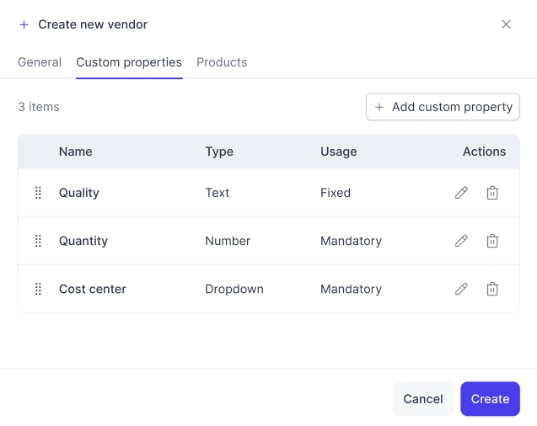This screenshot has height=426, width=537.
Task: Switch to the General tab
Action: [40, 62]
